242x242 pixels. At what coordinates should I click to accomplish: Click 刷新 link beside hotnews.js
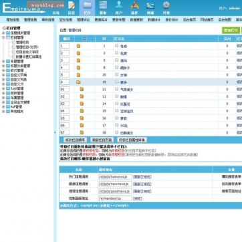[x=137, y=177]
